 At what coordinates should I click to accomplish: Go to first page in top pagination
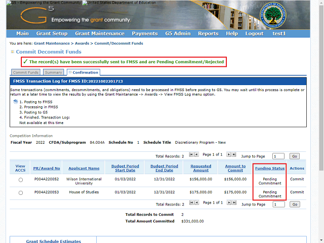[191, 154]
